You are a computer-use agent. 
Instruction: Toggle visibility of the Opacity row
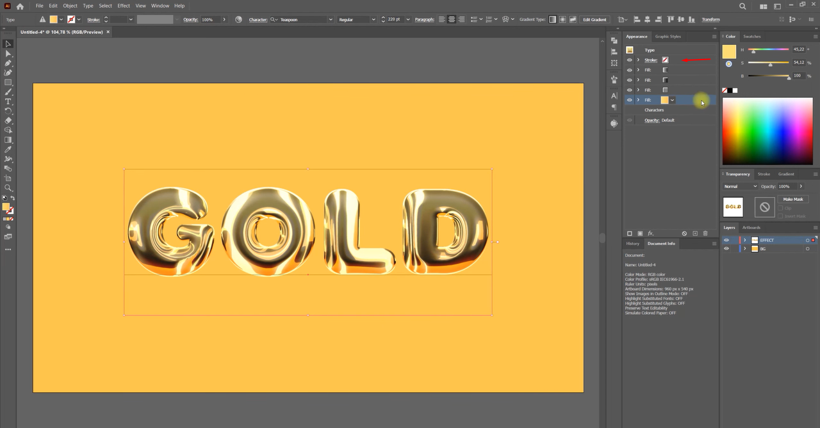[629, 120]
